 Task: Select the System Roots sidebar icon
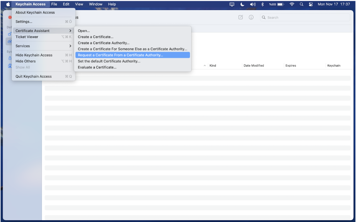click(10, 66)
